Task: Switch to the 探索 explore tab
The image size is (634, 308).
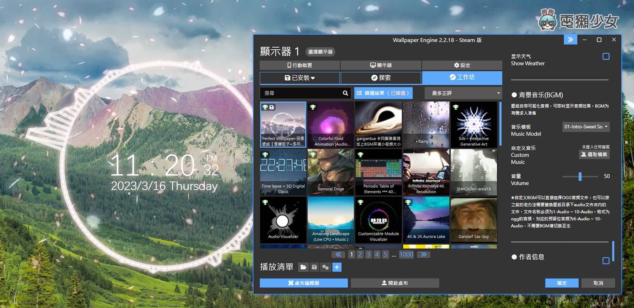Action: [x=380, y=77]
